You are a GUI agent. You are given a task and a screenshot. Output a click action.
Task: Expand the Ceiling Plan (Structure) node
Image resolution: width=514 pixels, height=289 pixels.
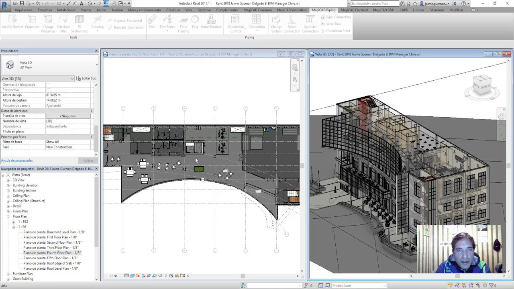(8, 201)
